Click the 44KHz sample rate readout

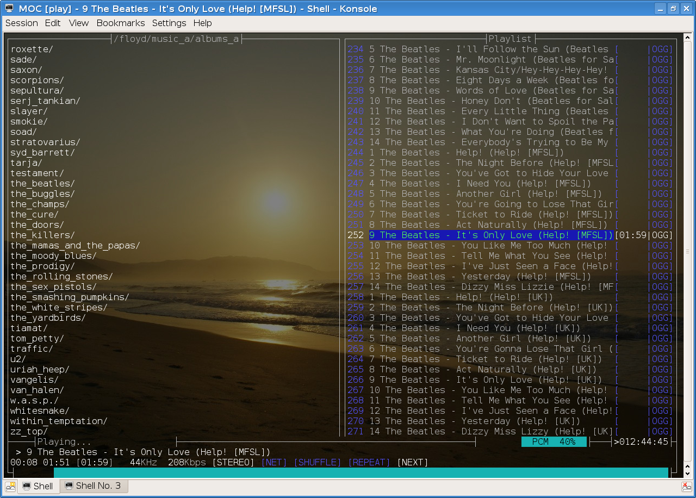point(144,462)
